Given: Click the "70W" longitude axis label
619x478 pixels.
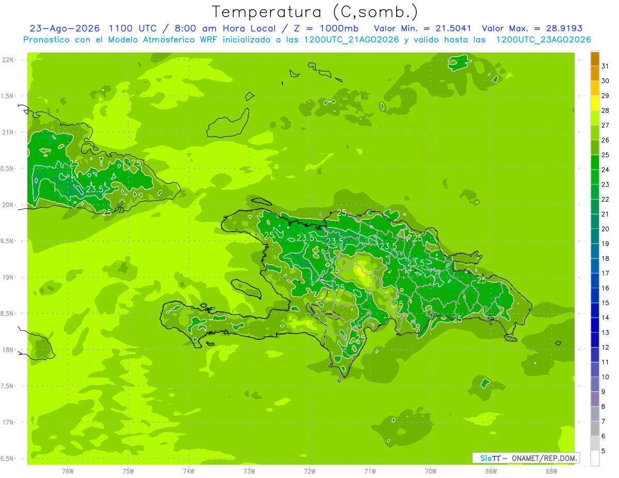Looking at the screenshot, I should tap(431, 471).
